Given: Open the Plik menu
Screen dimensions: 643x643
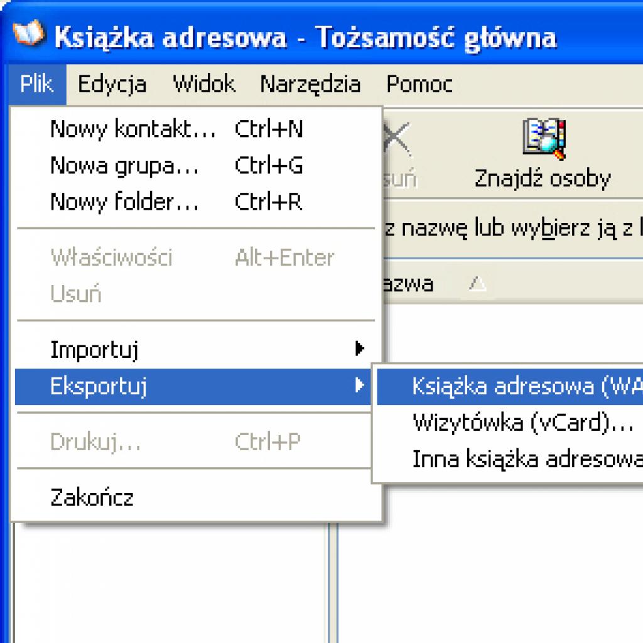Looking at the screenshot, I should click(37, 84).
